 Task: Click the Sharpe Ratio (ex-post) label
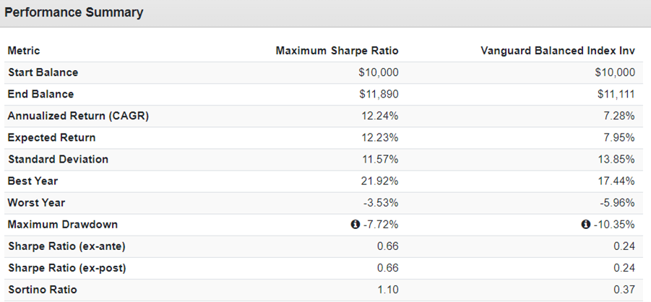tap(66, 268)
